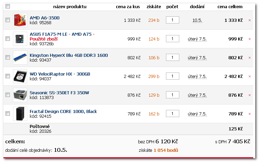Remove AMD A6-3500 with red X
Image resolution: width=259 pixels, height=162 pixels.
click(x=249, y=20)
